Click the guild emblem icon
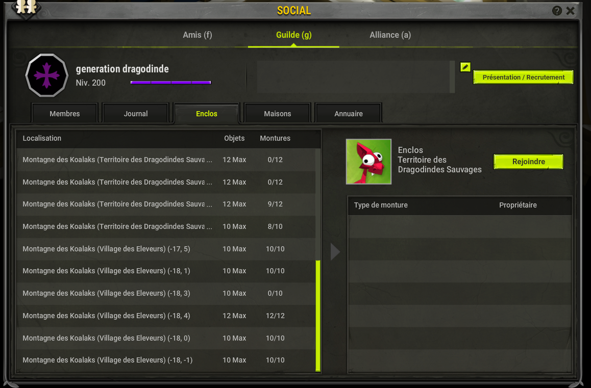The height and width of the screenshot is (388, 591). pos(47,75)
